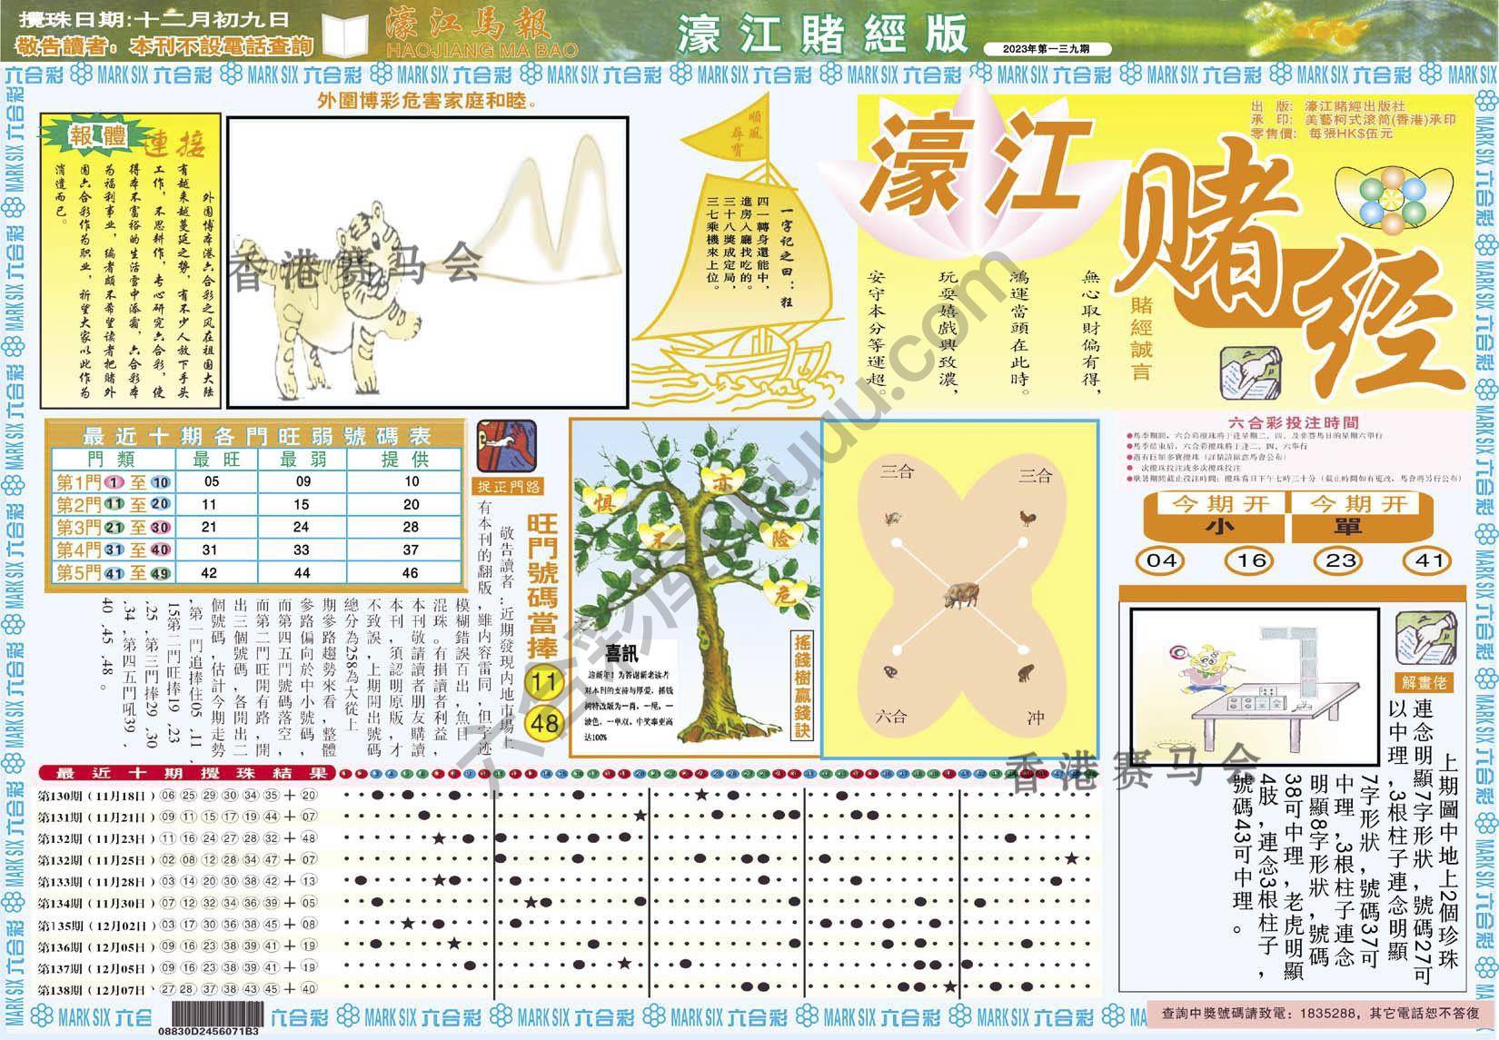The image size is (1499, 1040).
Task: Click the snake icon above 六合
Action: pos(890,673)
